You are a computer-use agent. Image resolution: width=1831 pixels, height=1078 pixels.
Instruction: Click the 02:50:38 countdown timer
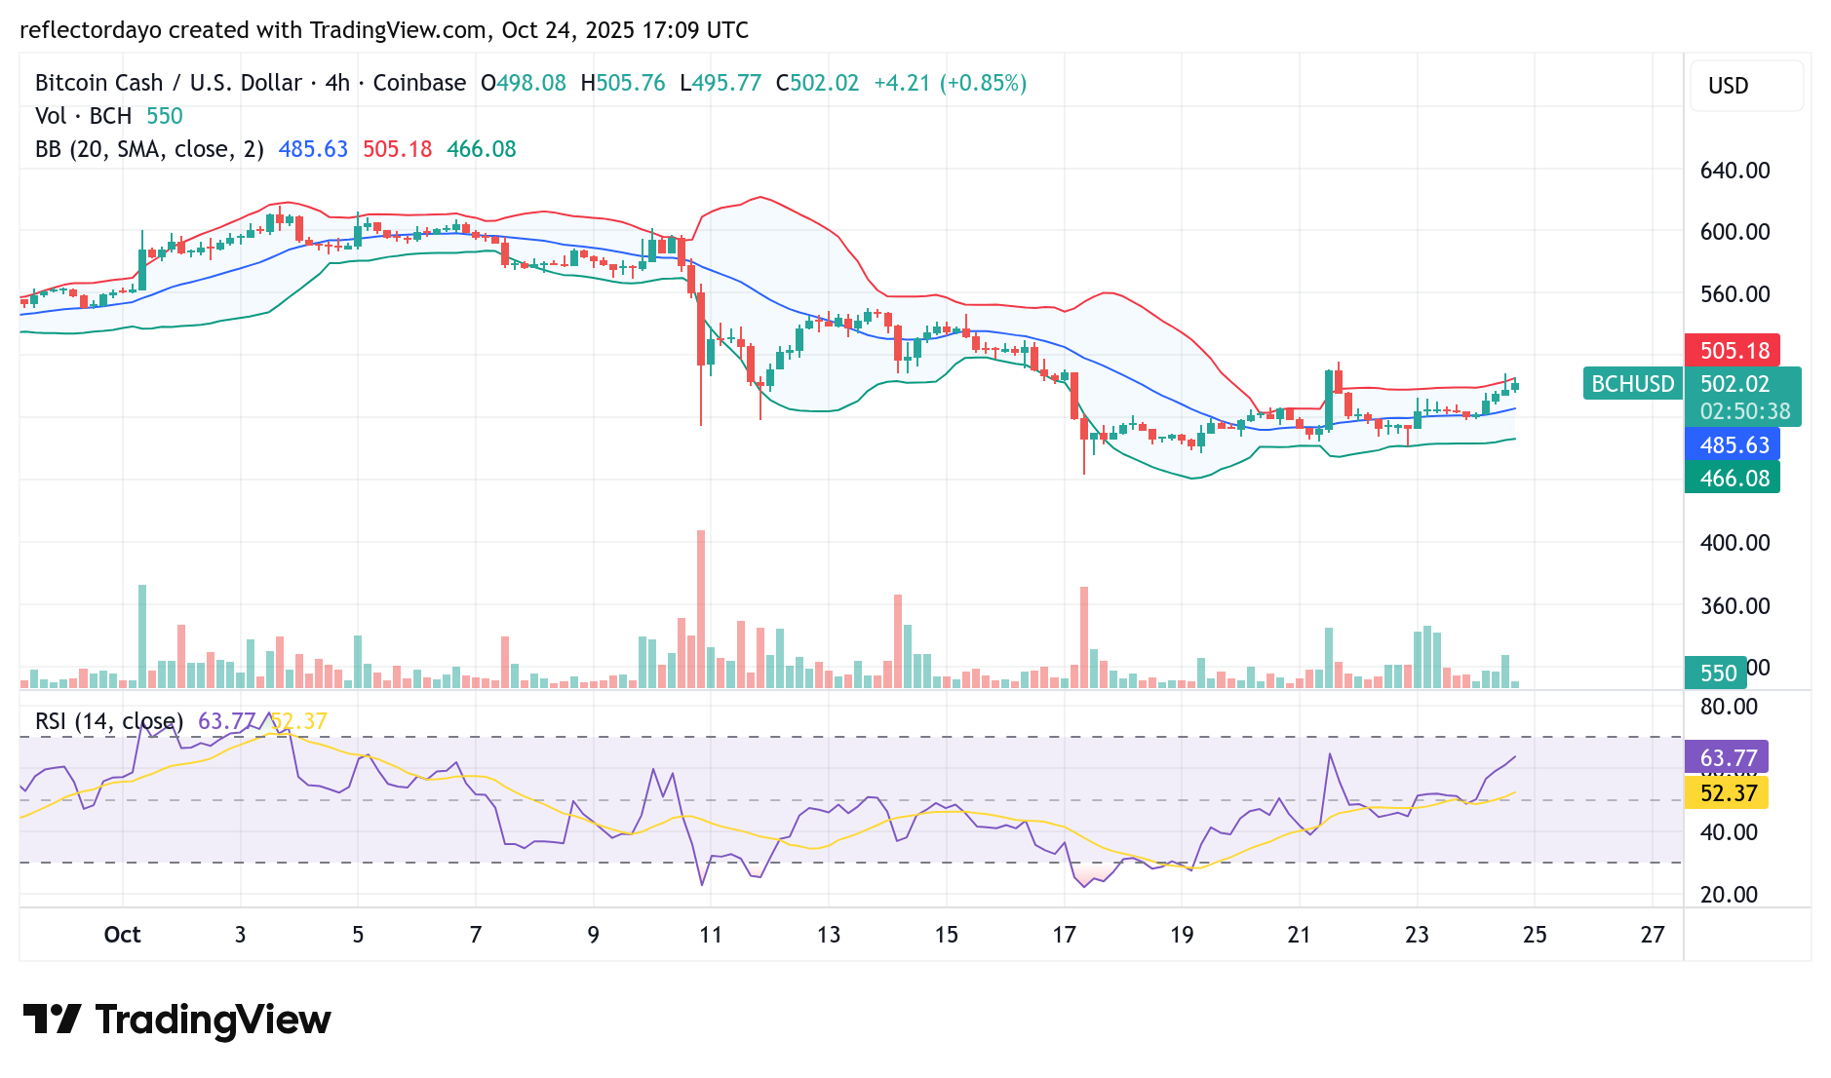1745,411
